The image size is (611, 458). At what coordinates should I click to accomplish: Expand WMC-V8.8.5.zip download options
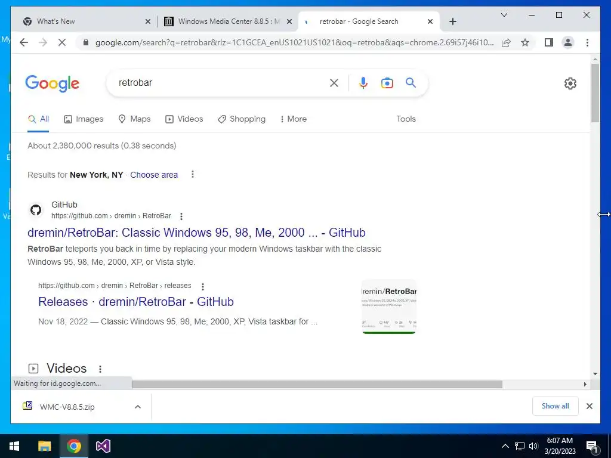coord(138,407)
